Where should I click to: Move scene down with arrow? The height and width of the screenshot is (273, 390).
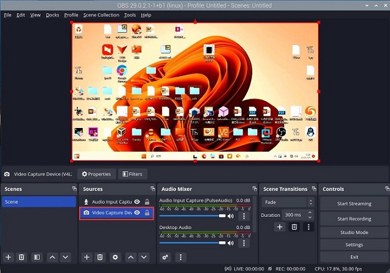pos(65,257)
